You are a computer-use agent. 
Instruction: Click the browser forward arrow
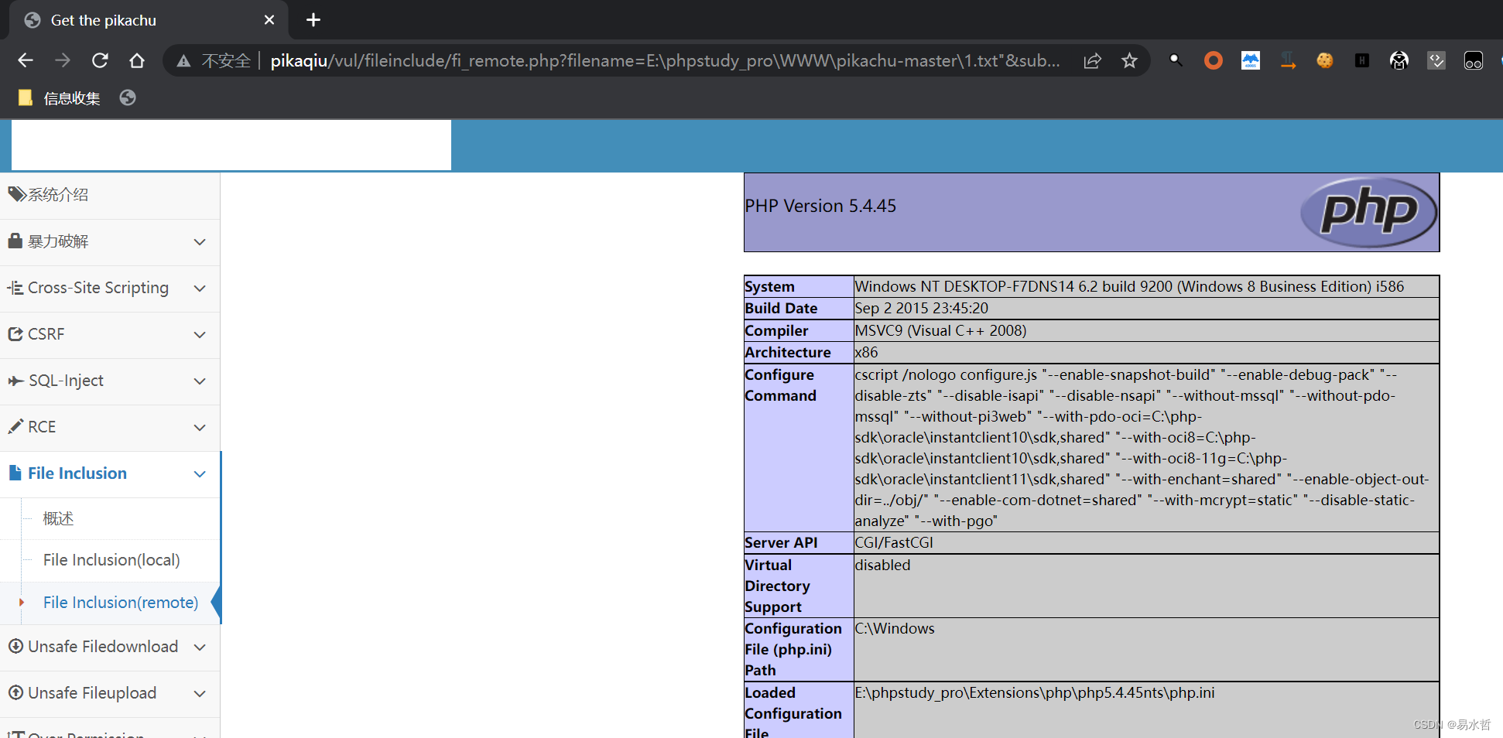click(63, 60)
